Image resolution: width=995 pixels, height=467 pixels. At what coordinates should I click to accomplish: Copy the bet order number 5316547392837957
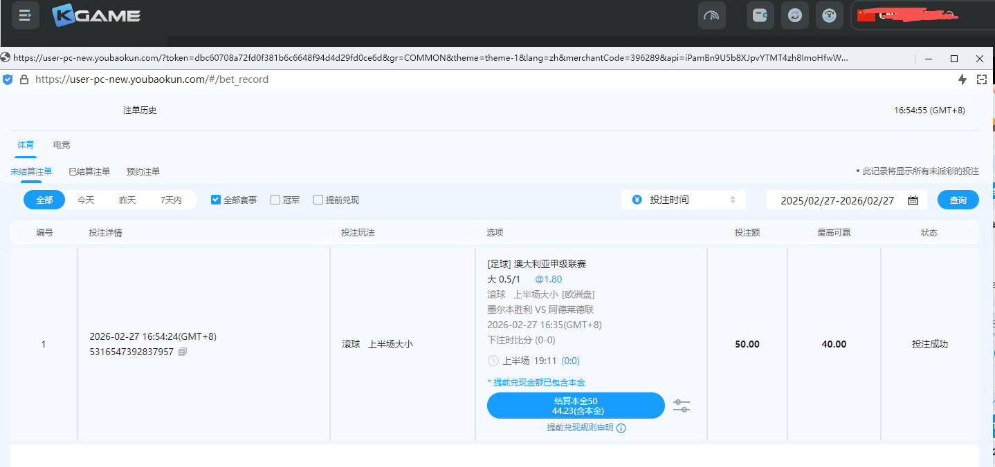pyautogui.click(x=183, y=352)
